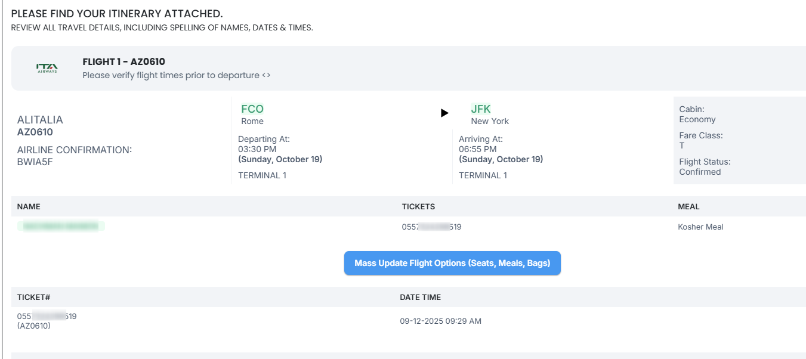Click the TICKET# column header
Viewport: 806px width, 359px height.
(x=33, y=297)
